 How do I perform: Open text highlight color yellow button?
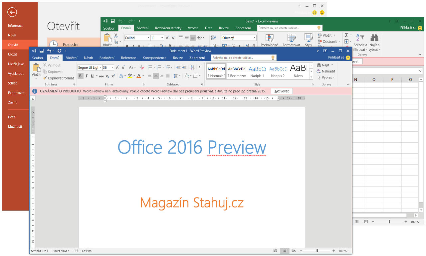coord(130,76)
